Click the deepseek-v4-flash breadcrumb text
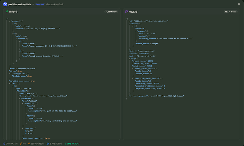 [x=55, y=4]
